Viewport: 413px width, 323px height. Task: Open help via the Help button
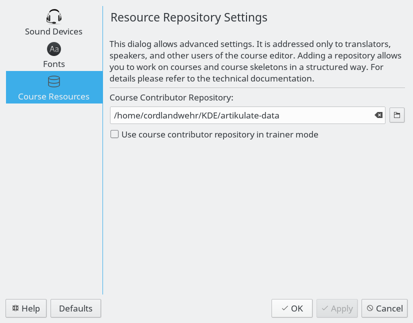26,308
